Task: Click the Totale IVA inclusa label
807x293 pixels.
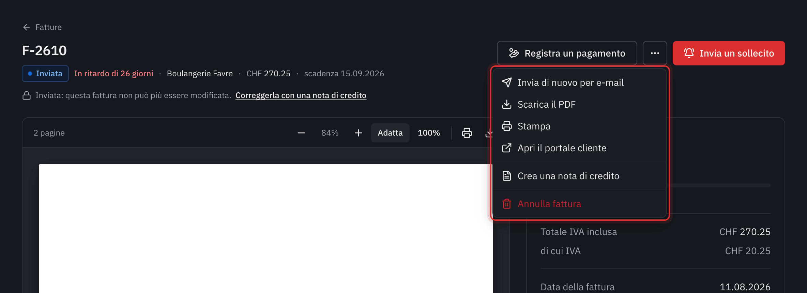Action: click(579, 232)
